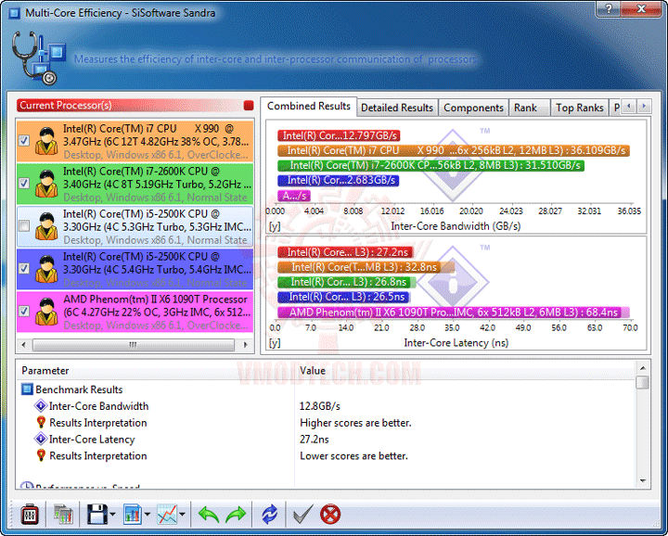Click the green back arrow icon
Viewport: 668px width, 536px height.
tap(209, 515)
